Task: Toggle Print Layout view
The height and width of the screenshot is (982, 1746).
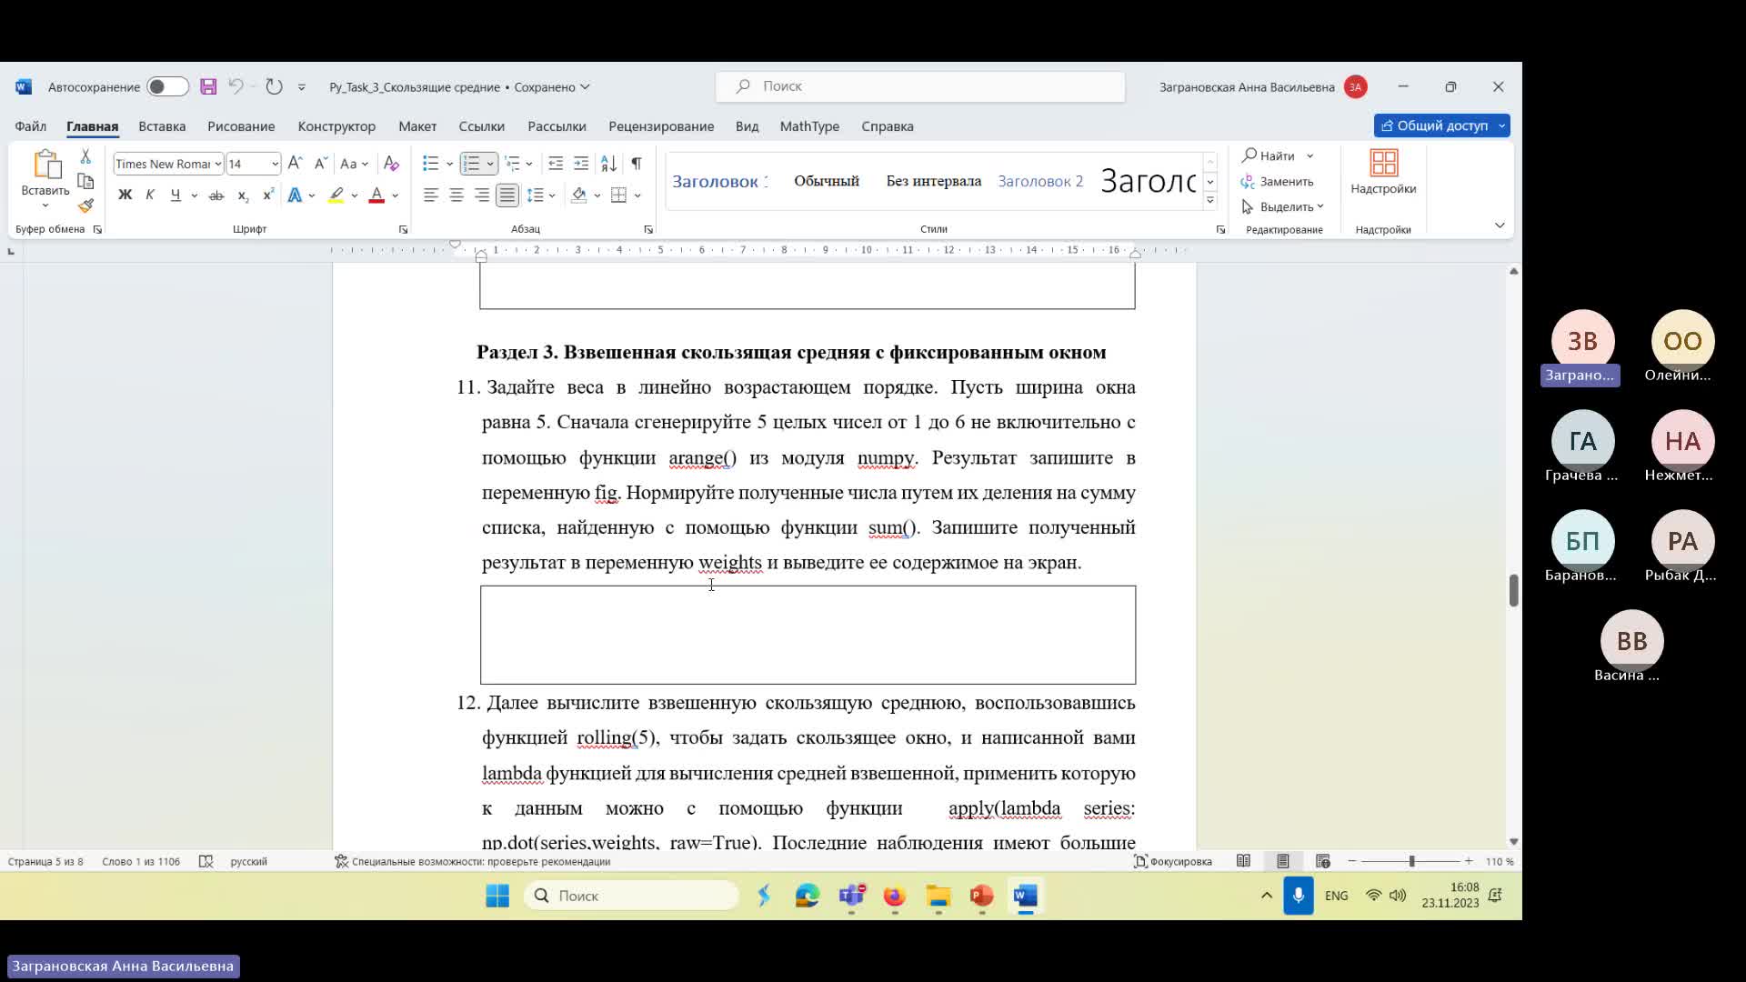Action: tap(1283, 861)
